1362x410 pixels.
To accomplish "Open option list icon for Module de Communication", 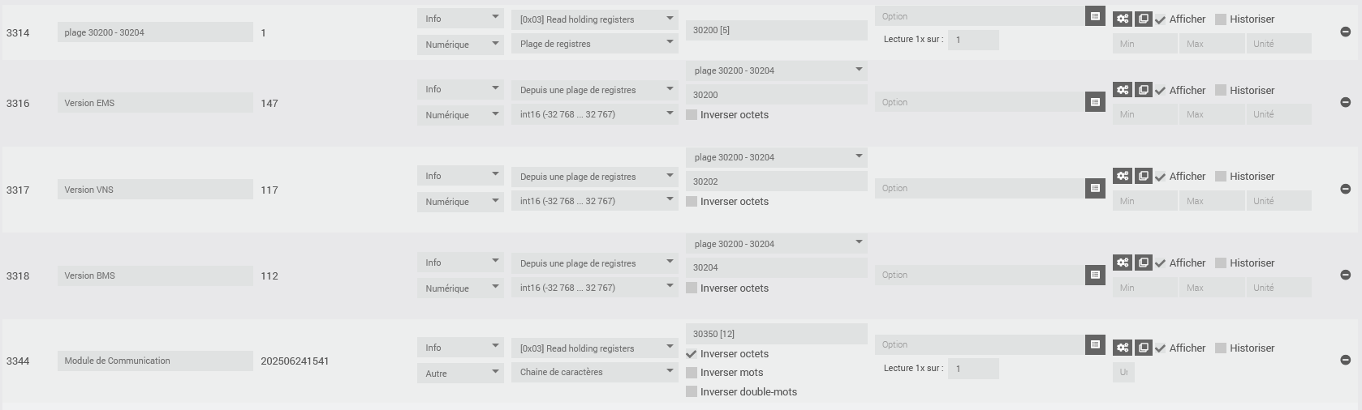I will tap(1095, 345).
